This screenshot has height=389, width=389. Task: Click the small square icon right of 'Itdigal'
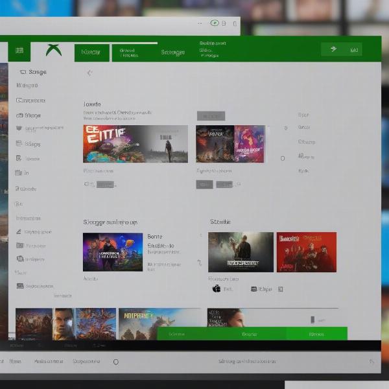[280, 289]
